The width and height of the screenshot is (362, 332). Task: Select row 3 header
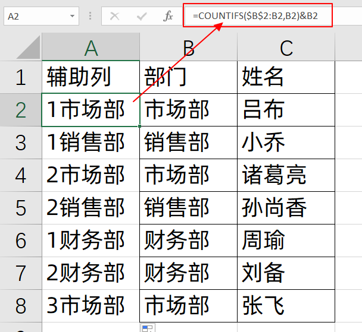click(x=21, y=143)
